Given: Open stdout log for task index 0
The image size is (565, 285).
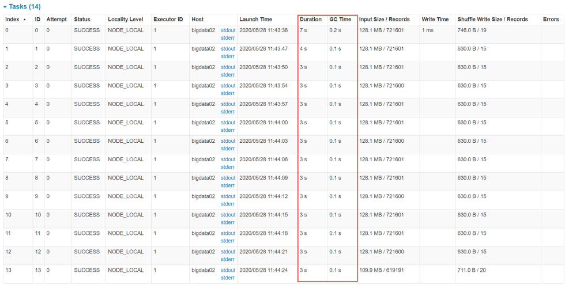Looking at the screenshot, I should click(228, 30).
